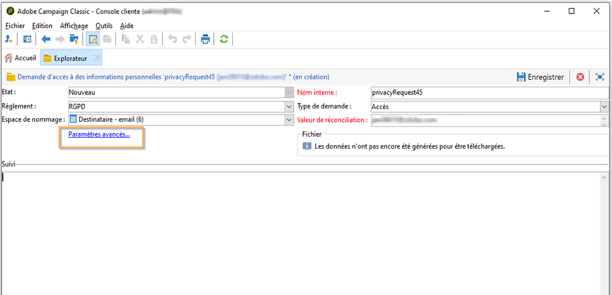This screenshot has width=612, height=295.
Task: Open the Aide menu
Action: (126, 26)
